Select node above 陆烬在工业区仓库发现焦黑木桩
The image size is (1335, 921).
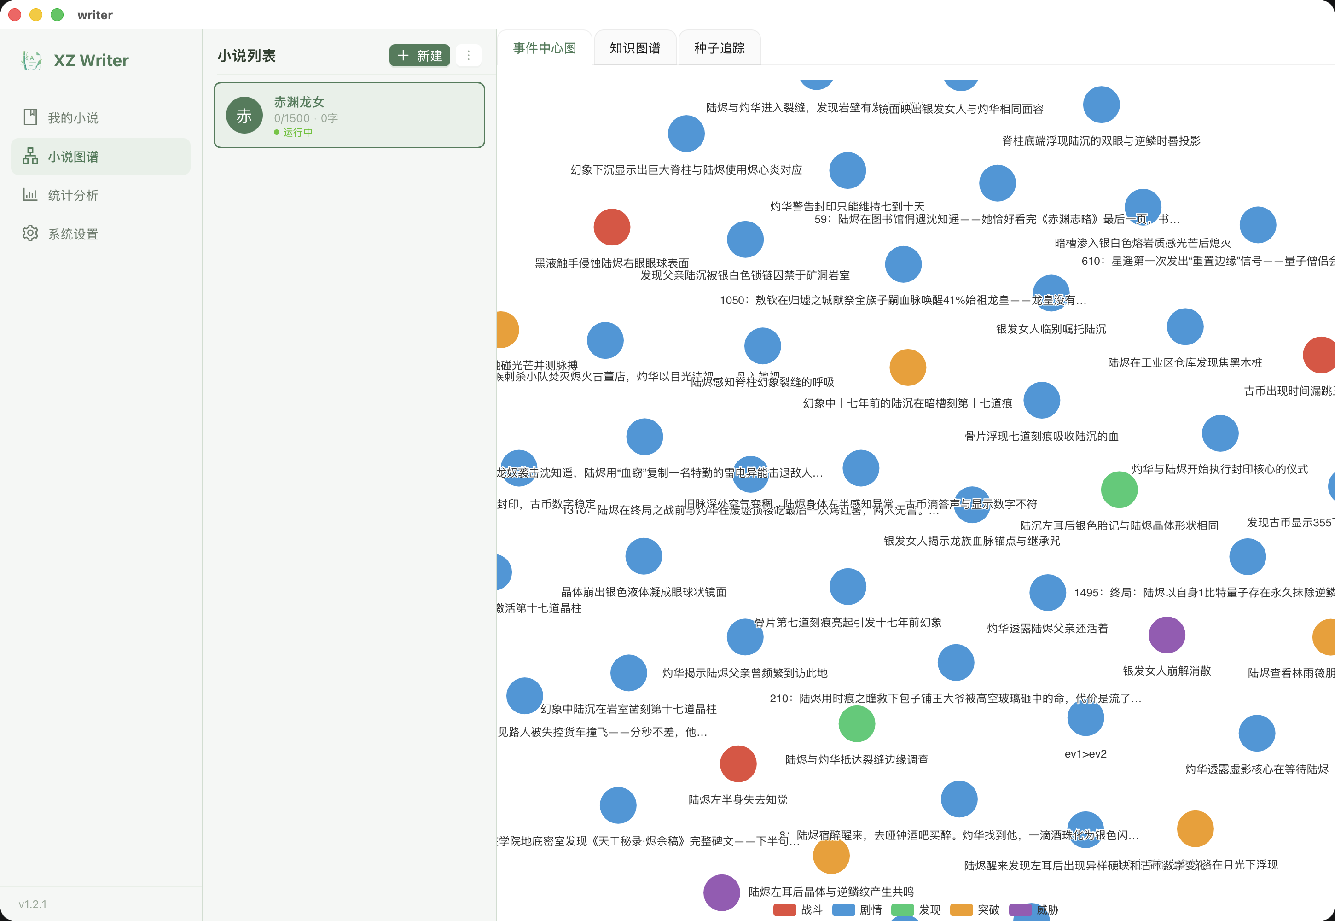[1185, 326]
